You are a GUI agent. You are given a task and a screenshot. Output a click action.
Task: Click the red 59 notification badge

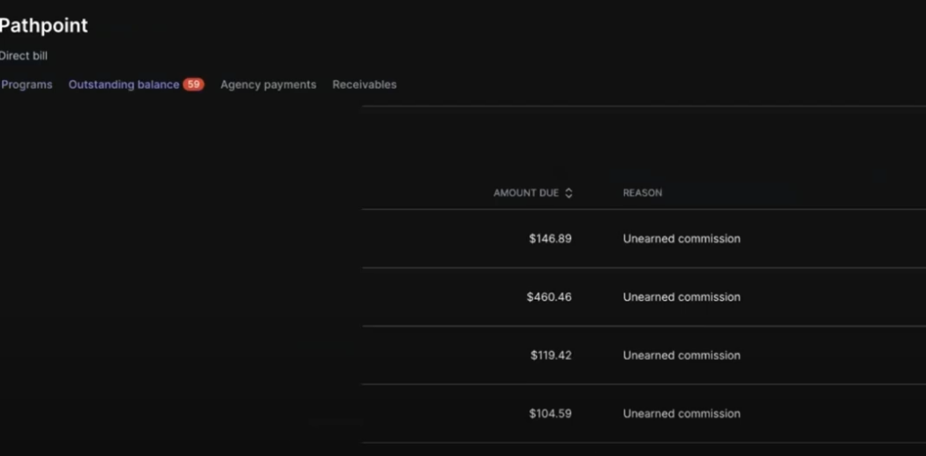pyautogui.click(x=193, y=85)
